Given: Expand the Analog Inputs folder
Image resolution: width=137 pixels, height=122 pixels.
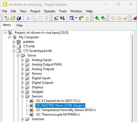Looking at the screenshot, I should coord(22,60).
